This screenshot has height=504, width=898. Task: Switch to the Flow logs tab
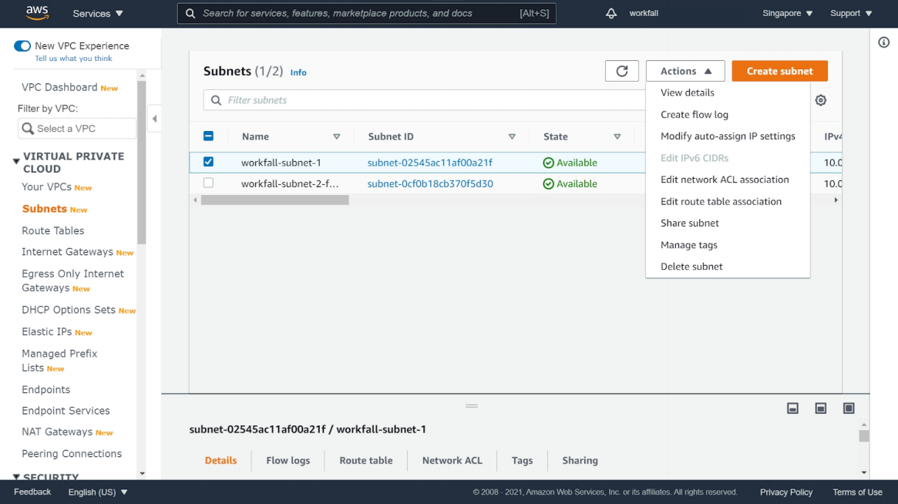pyautogui.click(x=288, y=460)
